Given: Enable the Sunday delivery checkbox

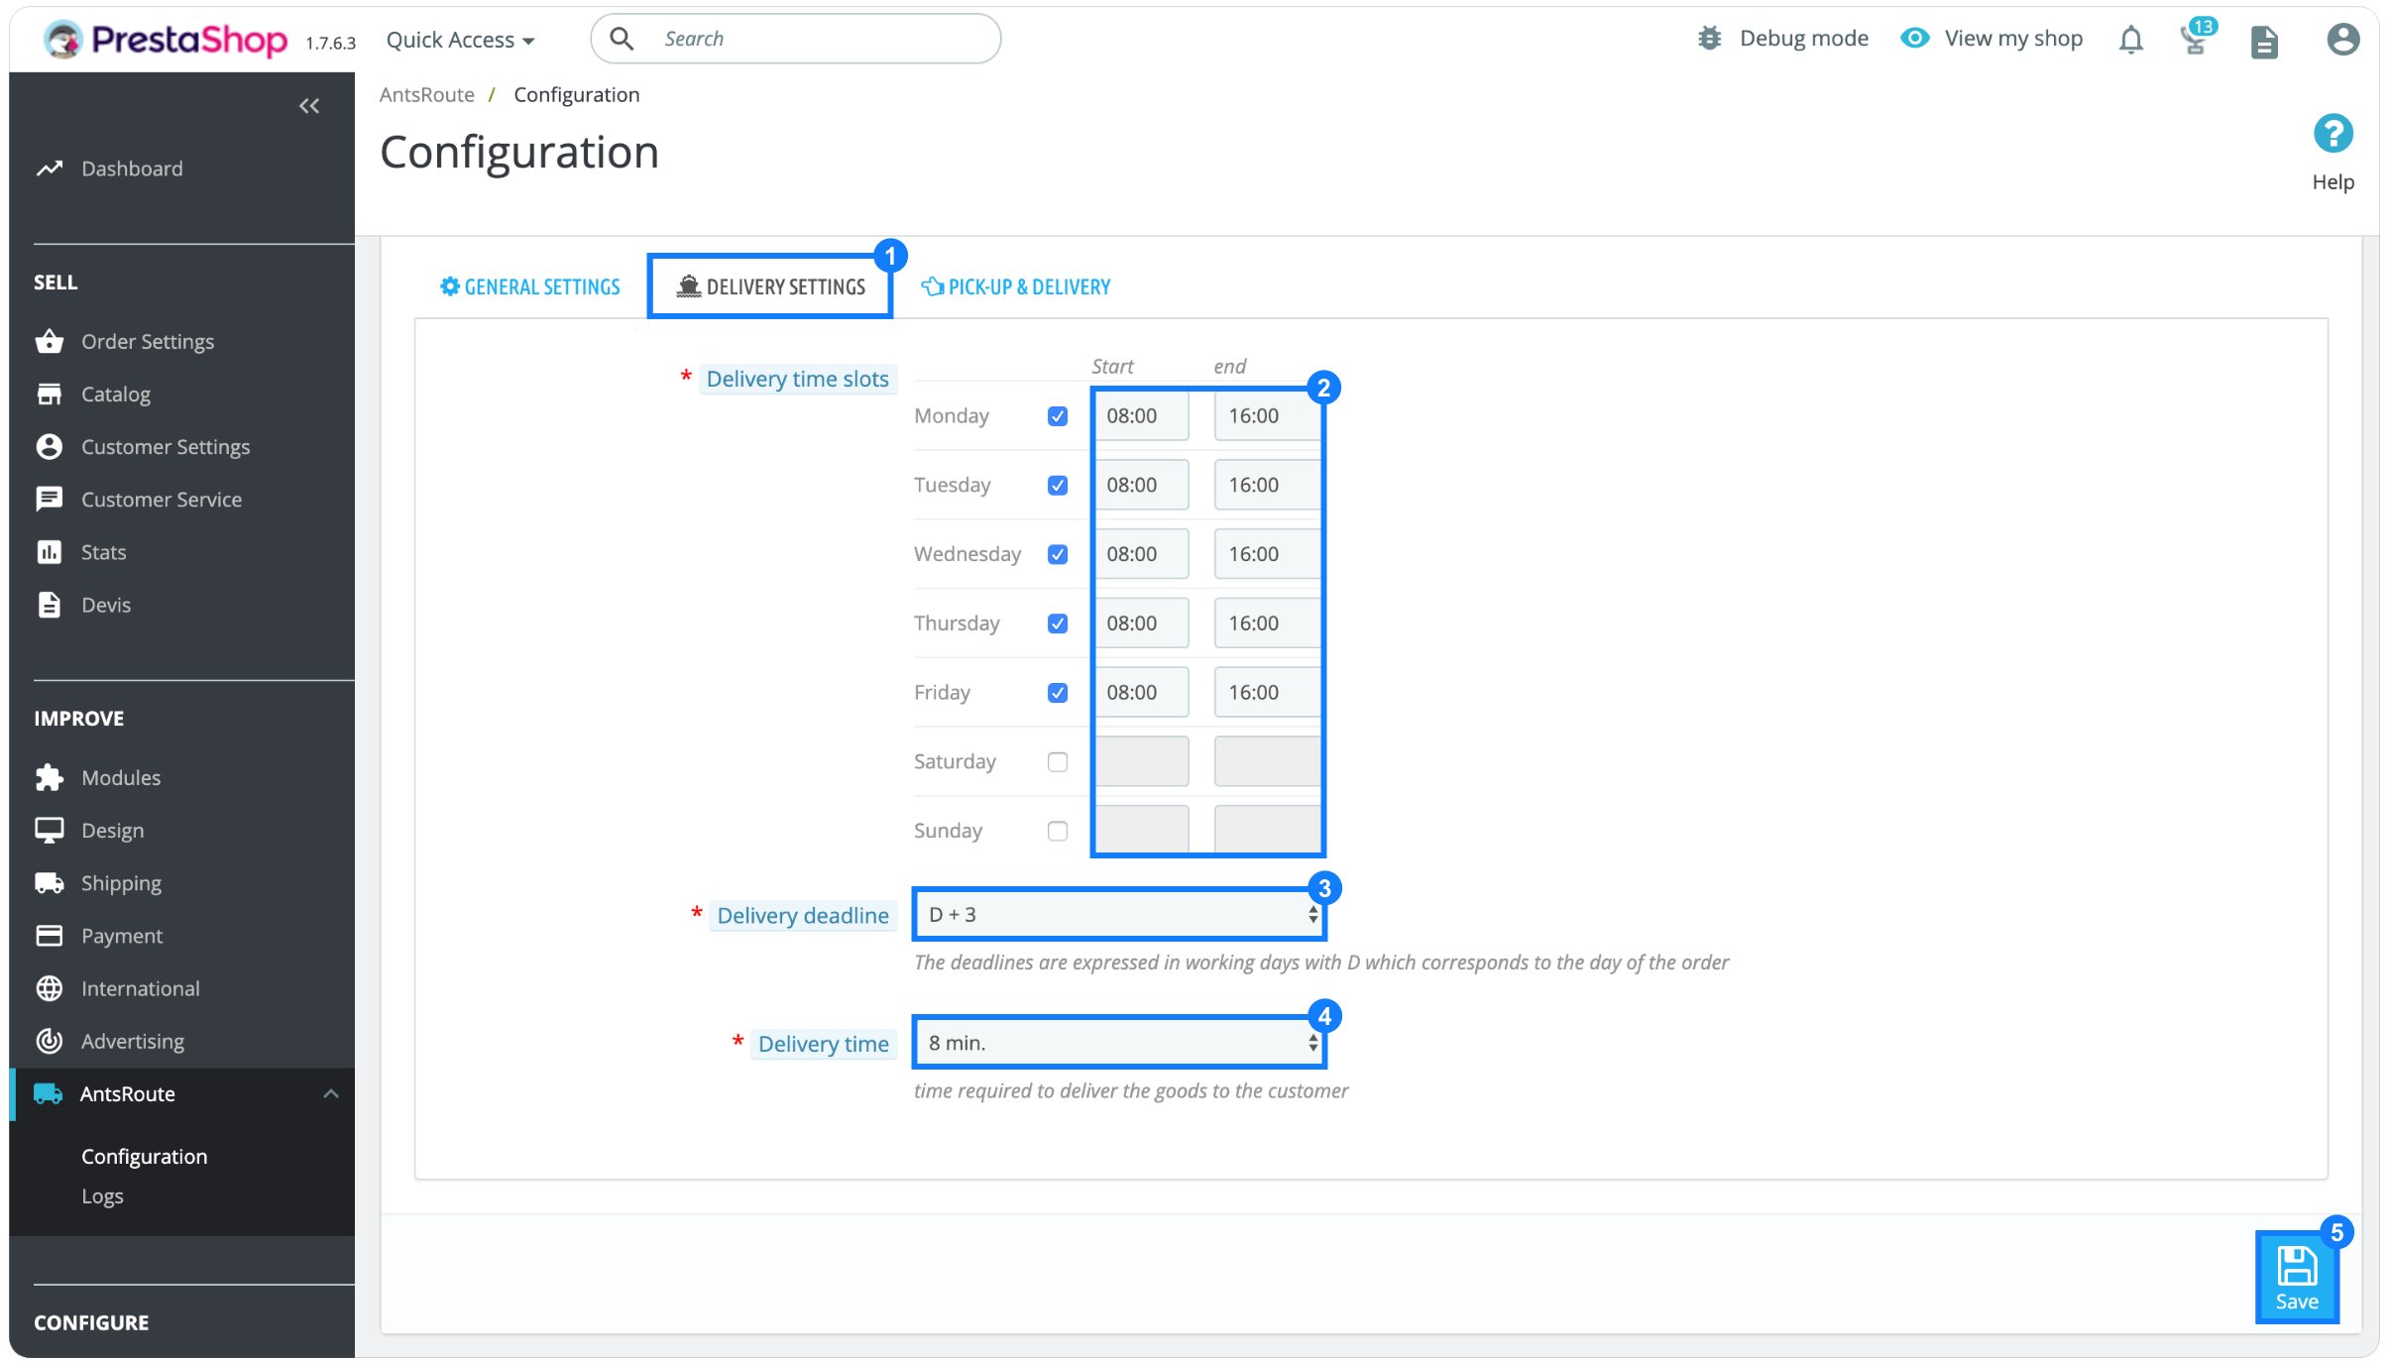Looking at the screenshot, I should click(1058, 831).
